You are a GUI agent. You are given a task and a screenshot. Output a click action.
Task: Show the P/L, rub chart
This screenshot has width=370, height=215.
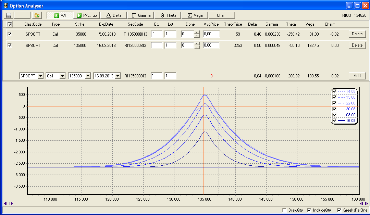click(x=86, y=15)
